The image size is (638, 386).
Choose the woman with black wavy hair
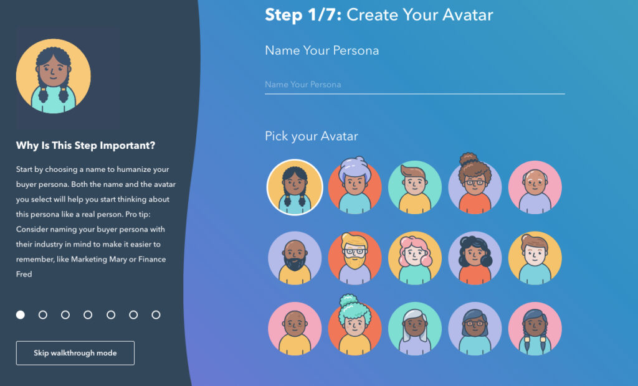475,258
